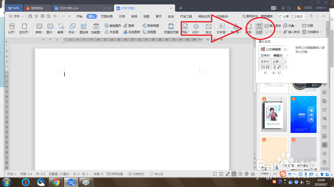
Task: Open the blue invitation template thumbnail
Action: [x=303, y=114]
